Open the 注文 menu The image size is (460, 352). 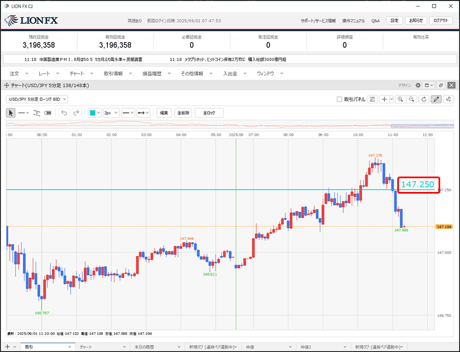tap(19, 74)
